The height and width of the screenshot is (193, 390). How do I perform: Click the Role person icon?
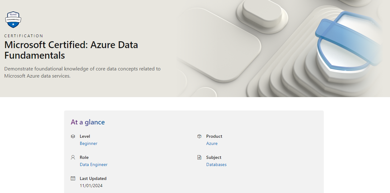(73, 157)
